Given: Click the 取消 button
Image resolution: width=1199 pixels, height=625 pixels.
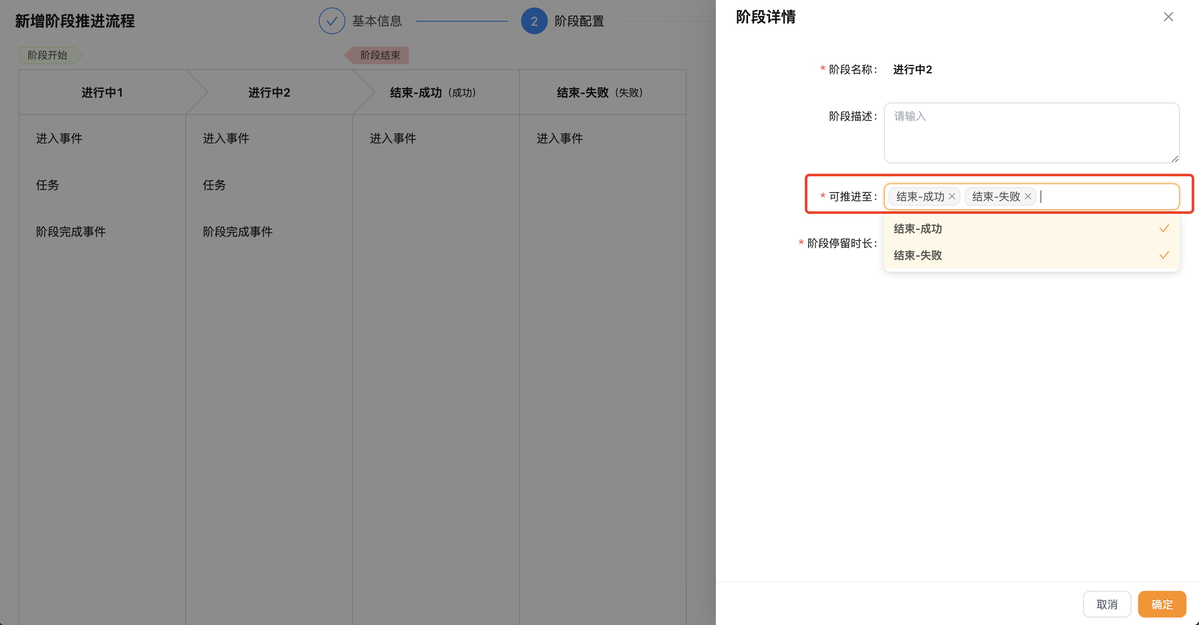Looking at the screenshot, I should point(1106,604).
